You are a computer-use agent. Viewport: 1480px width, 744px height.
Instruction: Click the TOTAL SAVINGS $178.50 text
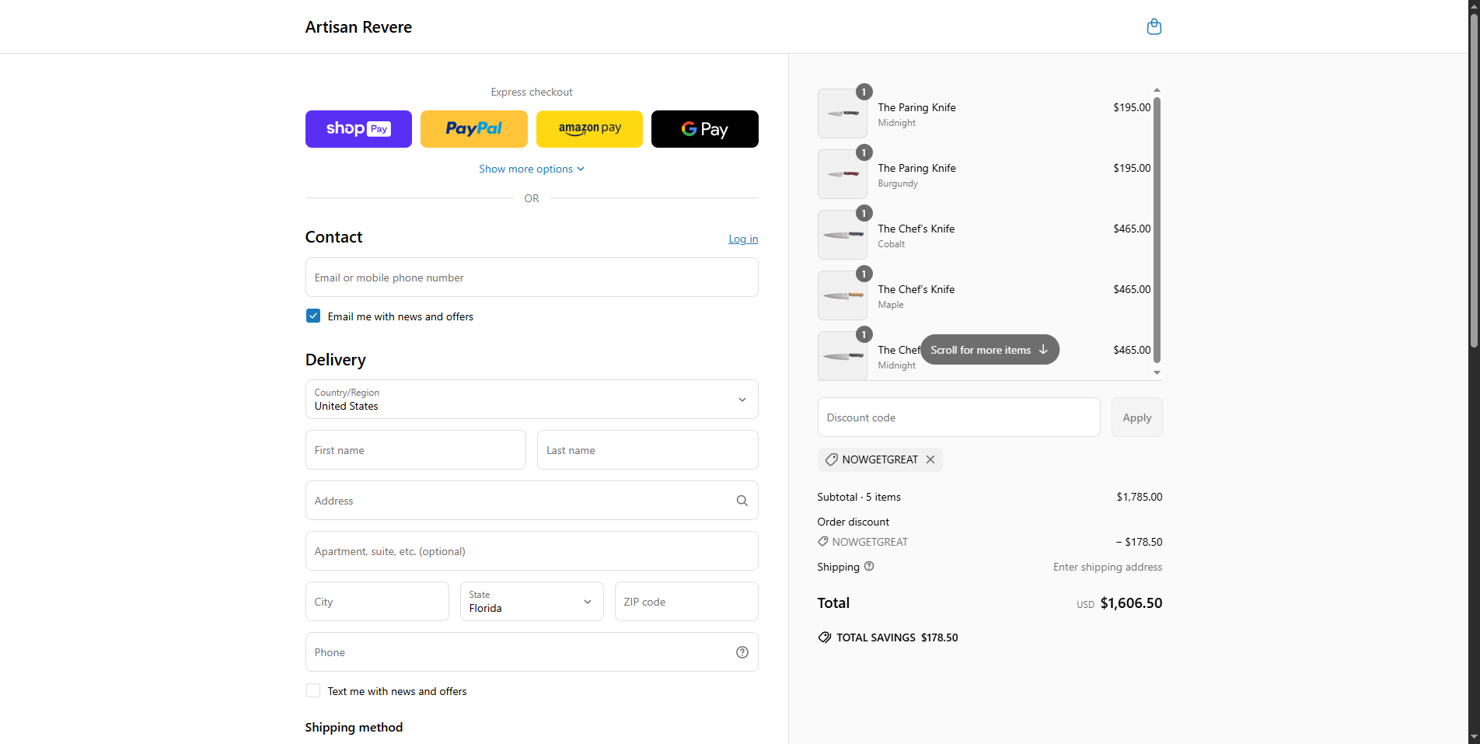(897, 637)
